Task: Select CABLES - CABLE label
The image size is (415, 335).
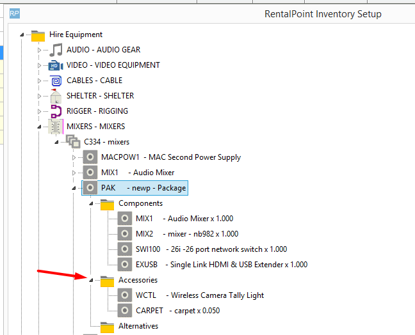Action: (x=95, y=81)
